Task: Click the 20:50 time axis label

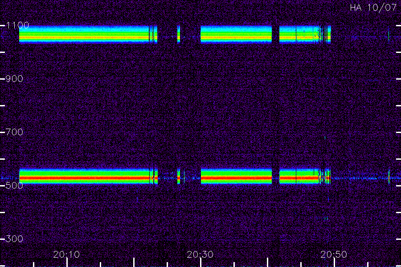Action: click(x=334, y=255)
